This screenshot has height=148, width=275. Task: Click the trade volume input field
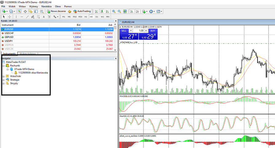140,31
